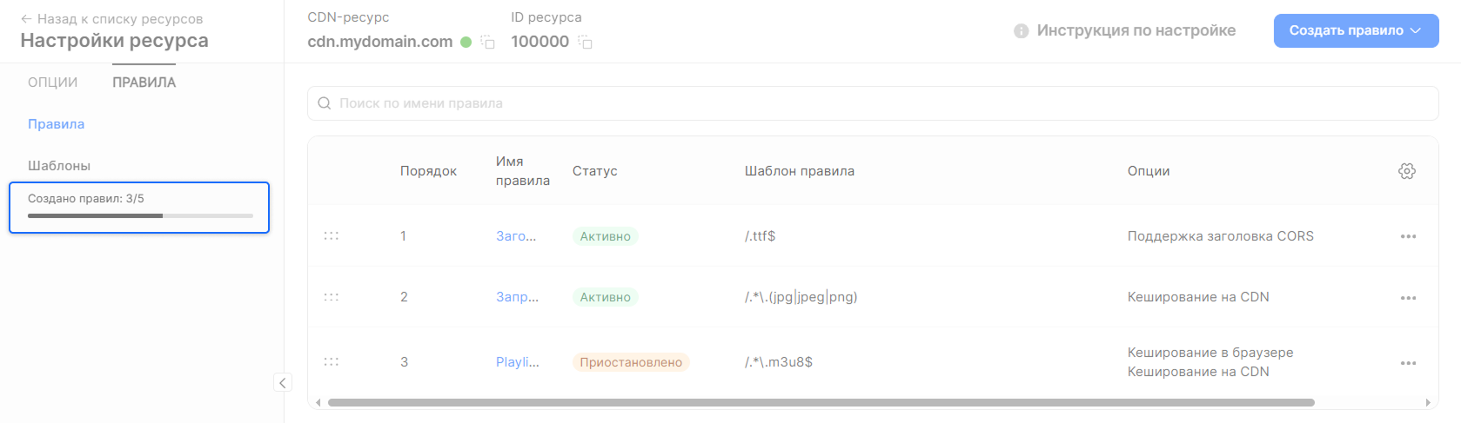Image resolution: width=1461 pixels, height=423 pixels.
Task: Expand the 'Создать правило' dropdown button
Action: tap(1355, 30)
